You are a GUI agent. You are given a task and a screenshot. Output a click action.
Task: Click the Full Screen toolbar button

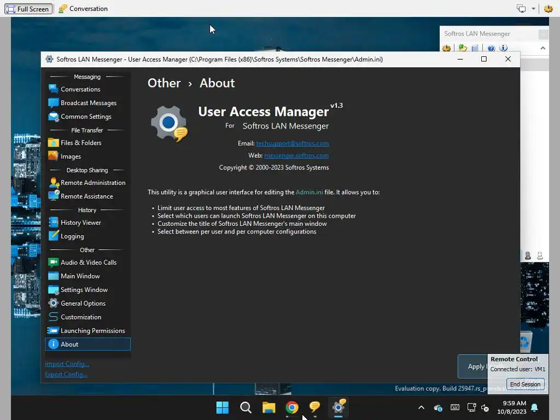click(x=28, y=9)
